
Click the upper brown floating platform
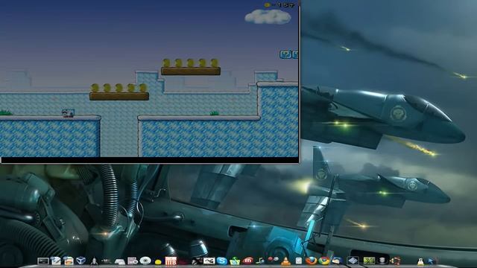(x=191, y=71)
